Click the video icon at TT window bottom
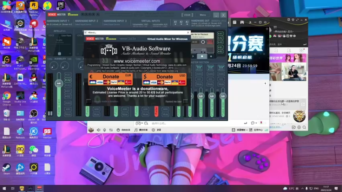 pos(294,127)
